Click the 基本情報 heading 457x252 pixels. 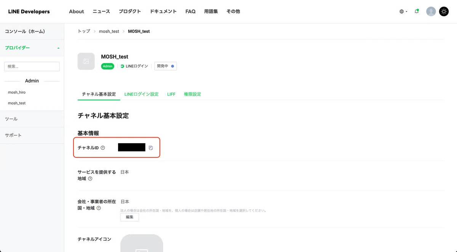[88, 133]
